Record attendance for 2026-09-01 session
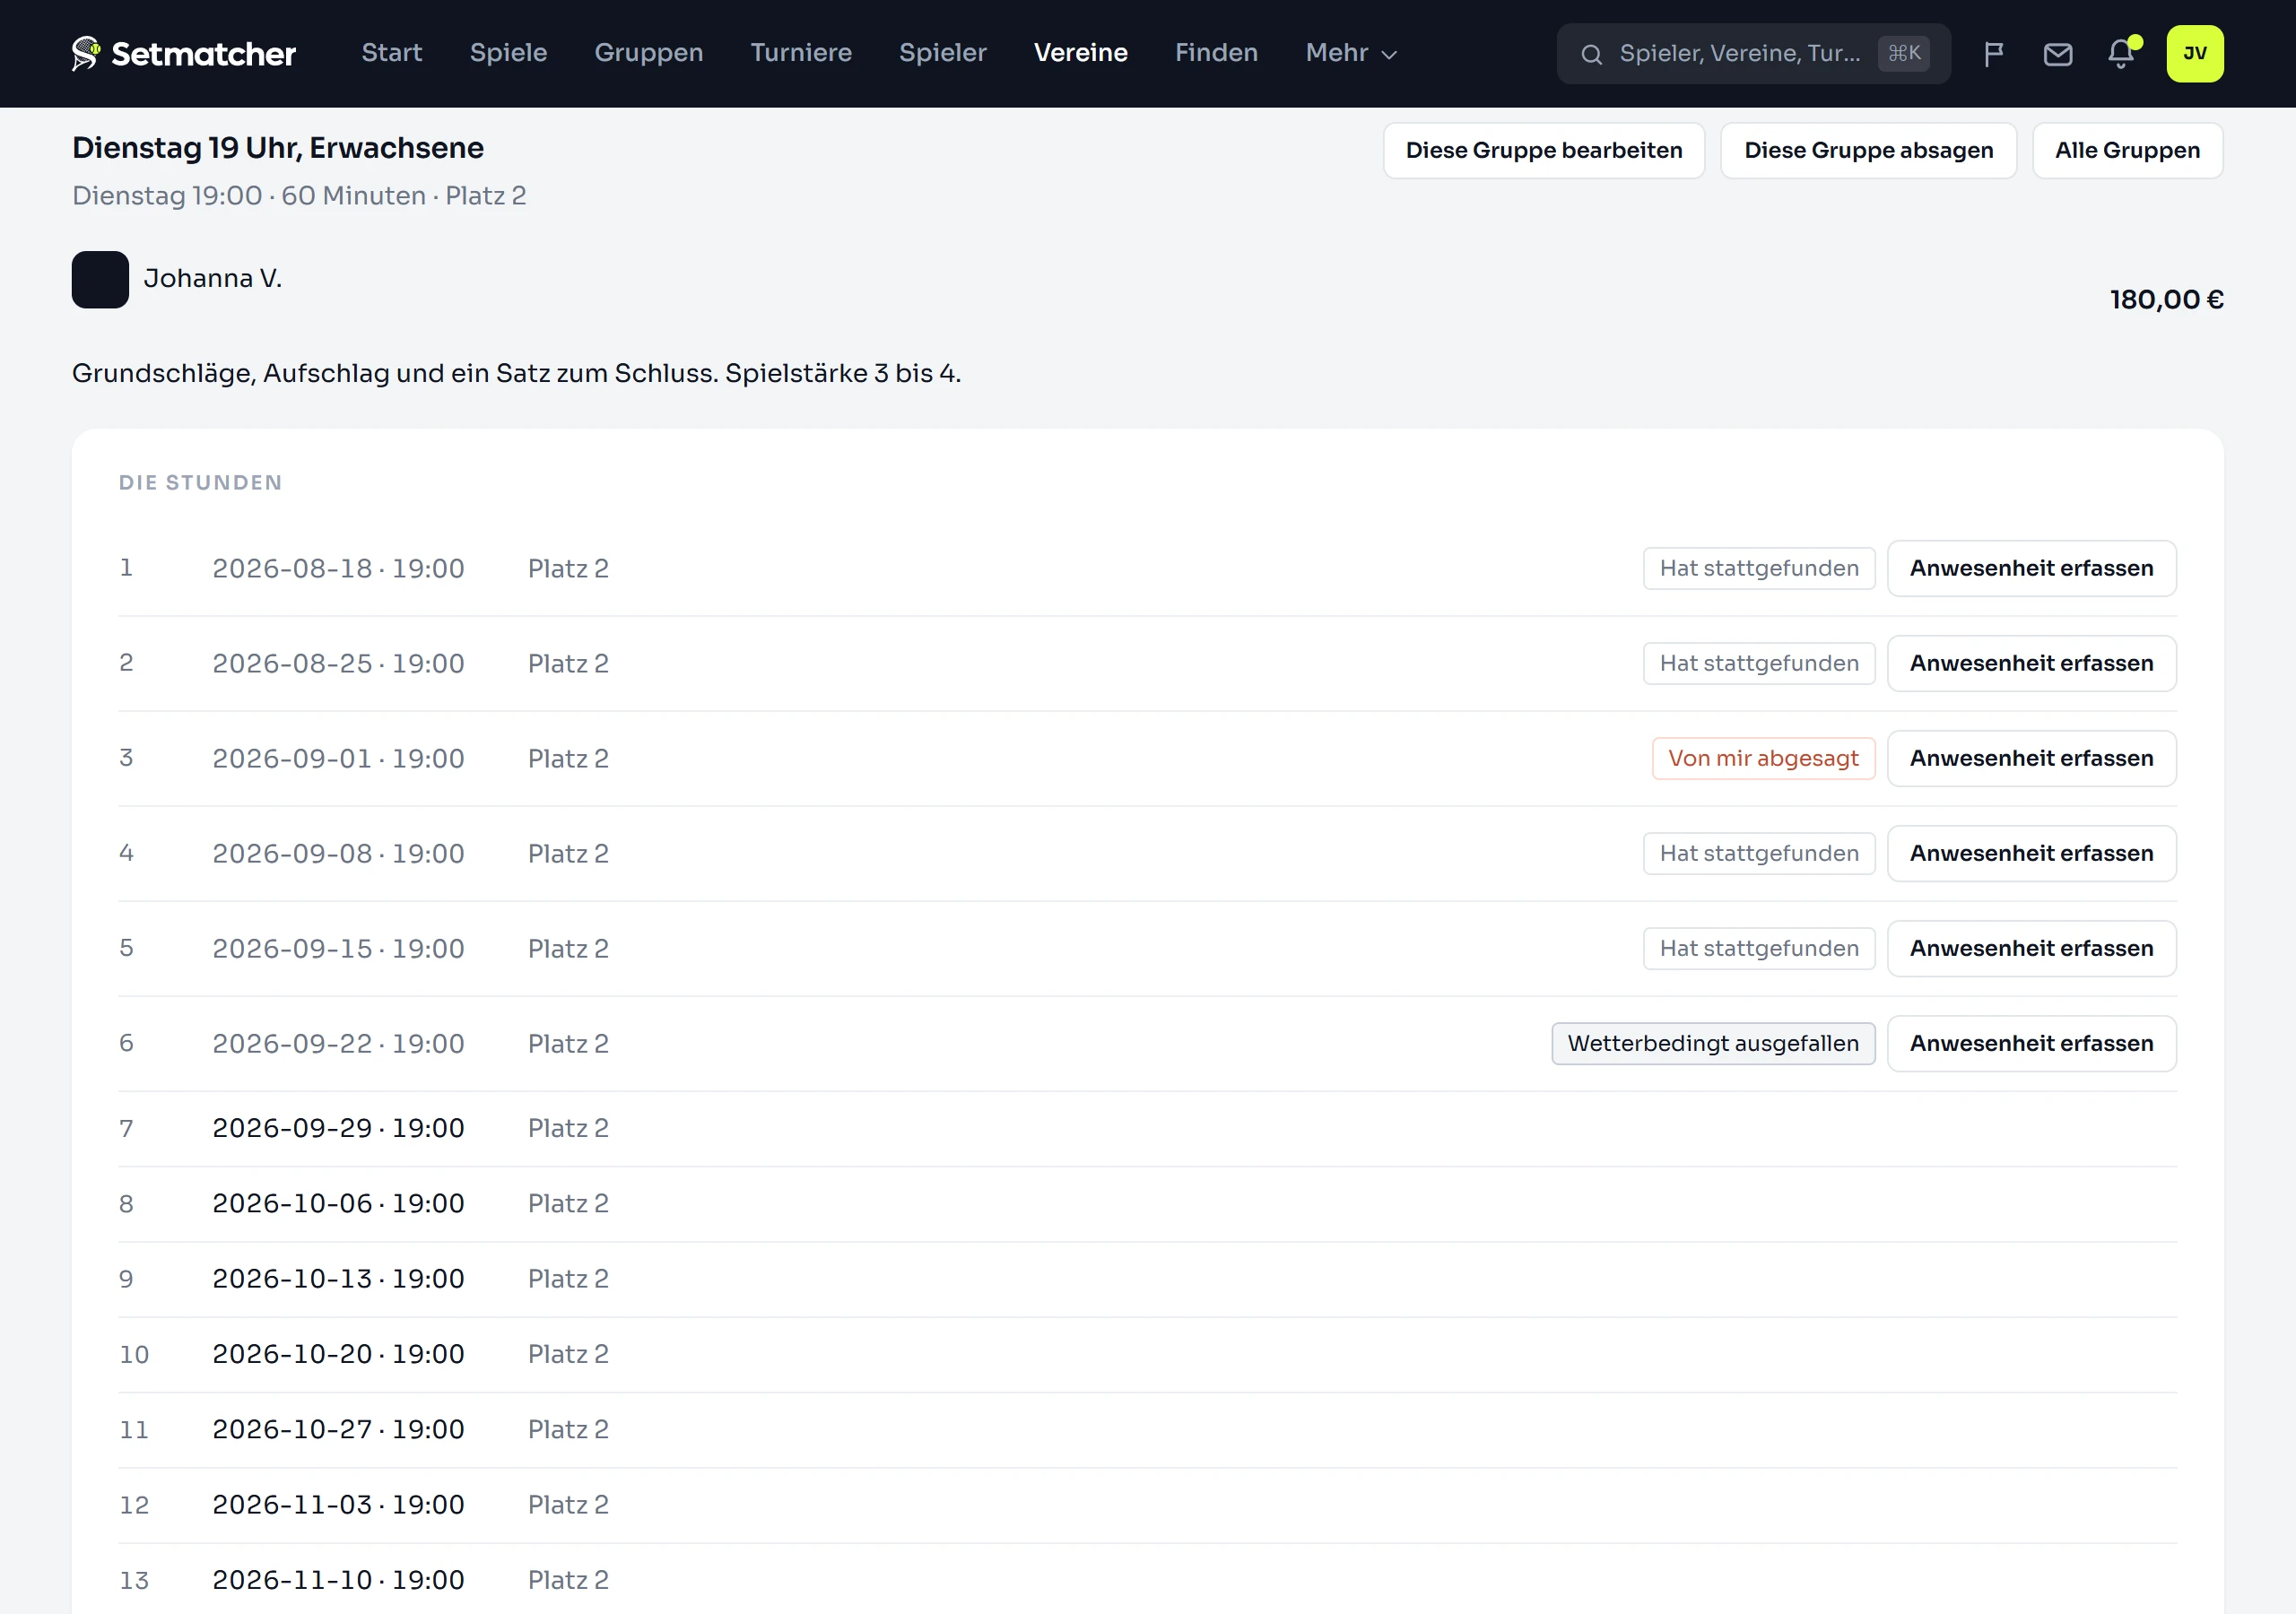 [x=2031, y=759]
